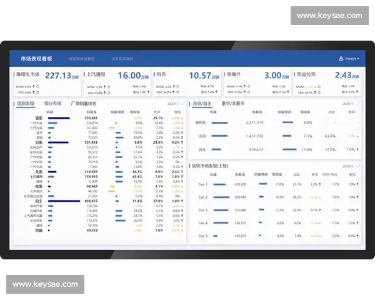Click the user profile icon in the header

coord(341,59)
